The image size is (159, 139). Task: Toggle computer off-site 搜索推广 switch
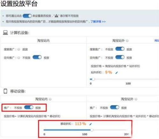tap(120, 49)
